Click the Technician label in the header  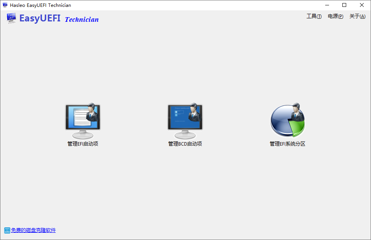pos(81,19)
